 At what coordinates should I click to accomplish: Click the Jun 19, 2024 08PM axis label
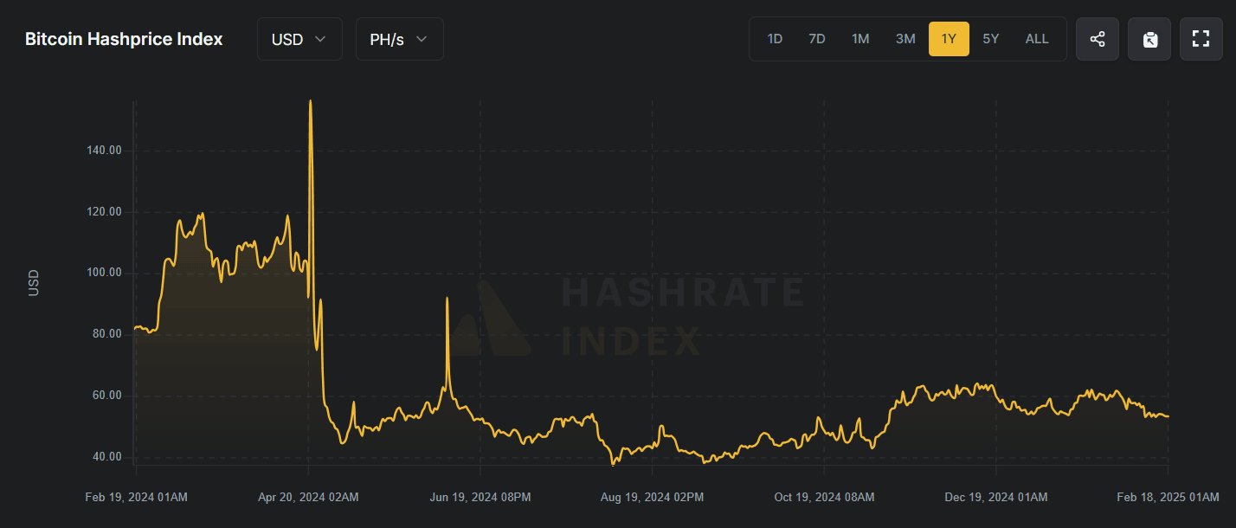(480, 497)
